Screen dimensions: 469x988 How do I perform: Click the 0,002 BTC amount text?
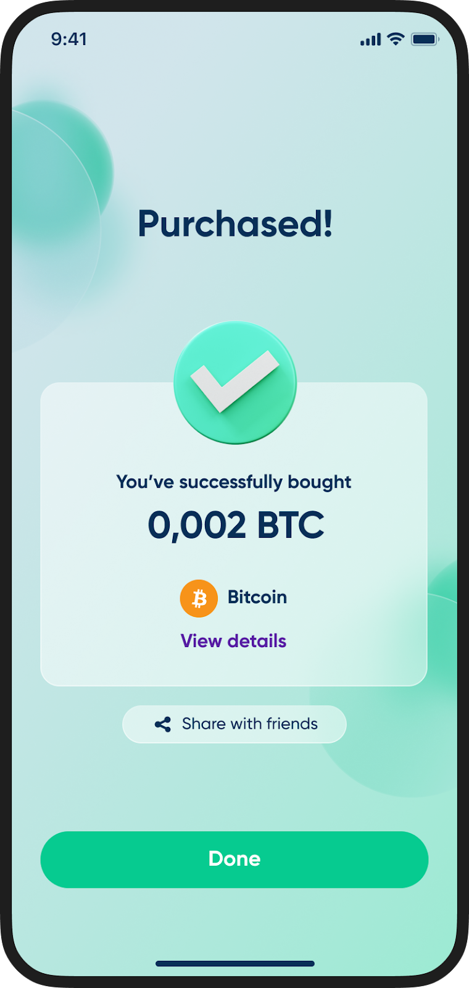[236, 525]
